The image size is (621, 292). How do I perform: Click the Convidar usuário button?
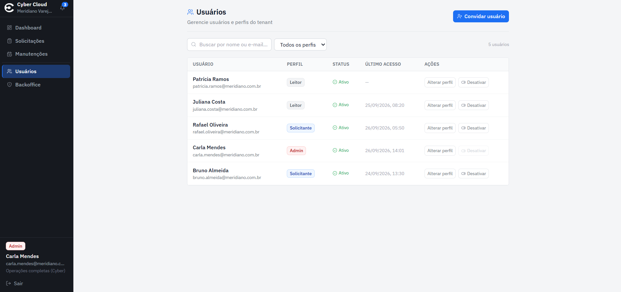481,17
